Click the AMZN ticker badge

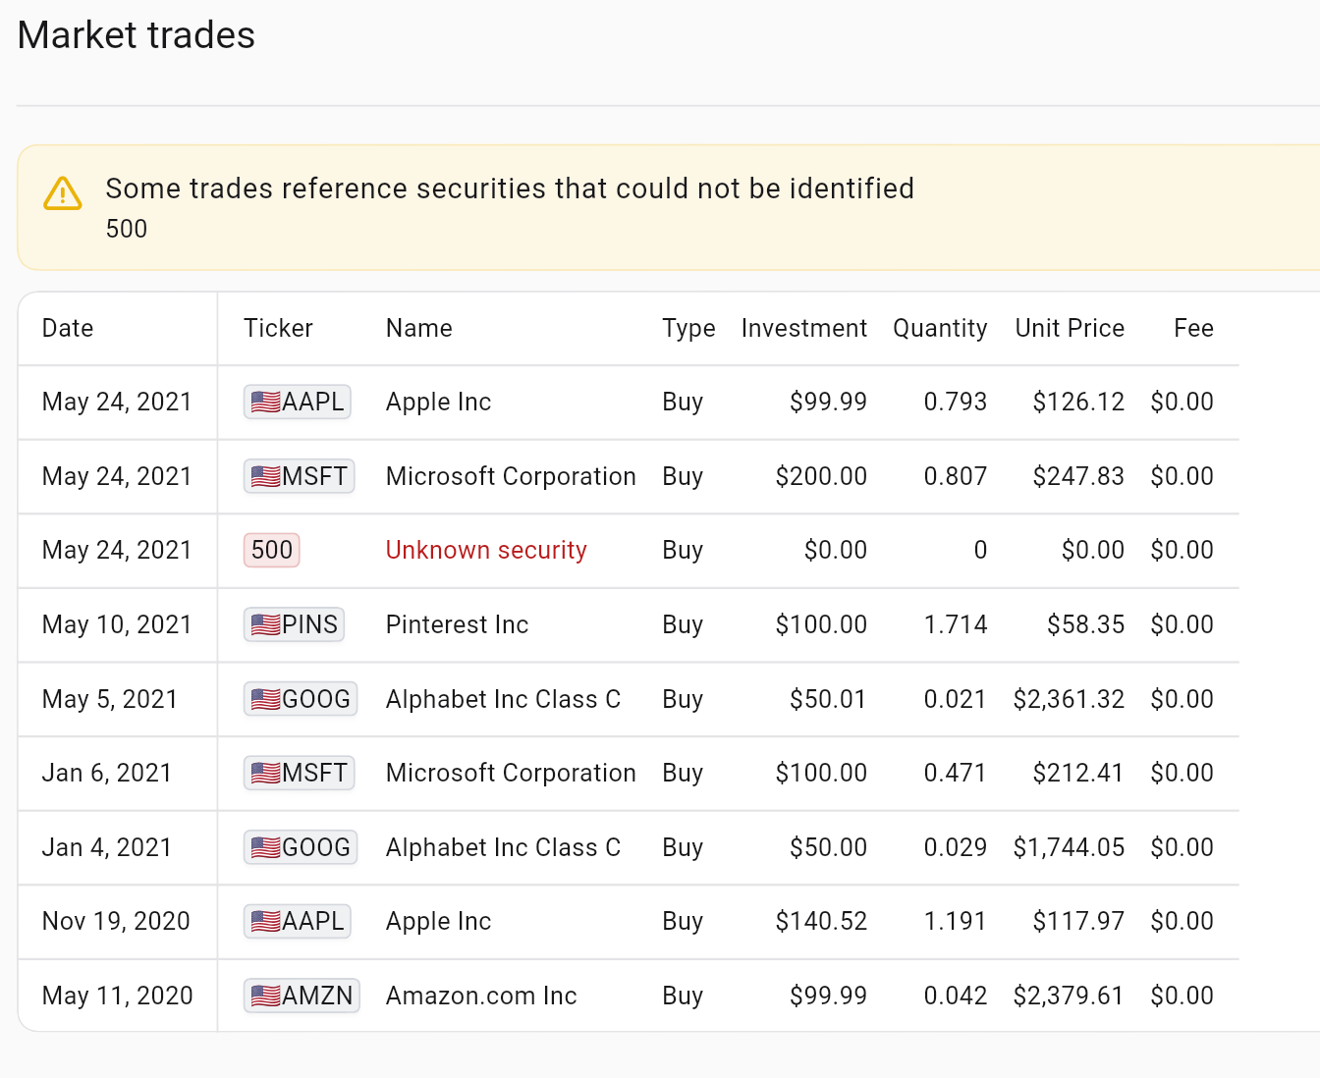tap(302, 996)
